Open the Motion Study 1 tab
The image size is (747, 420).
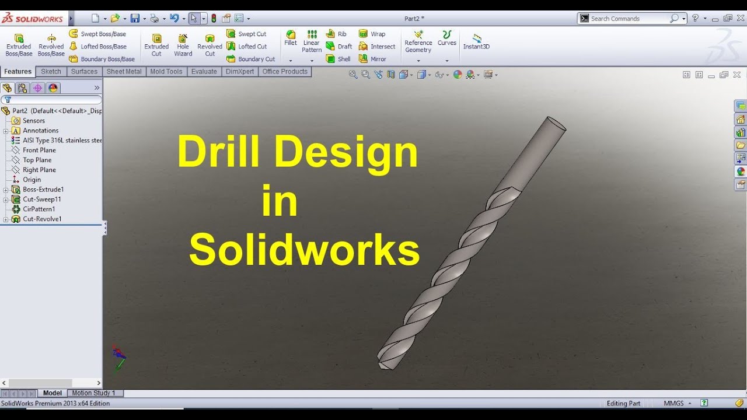(x=93, y=393)
